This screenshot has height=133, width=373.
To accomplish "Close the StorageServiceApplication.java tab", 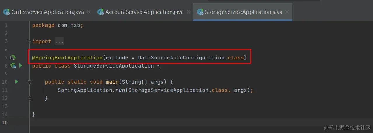I will click(x=287, y=12).
